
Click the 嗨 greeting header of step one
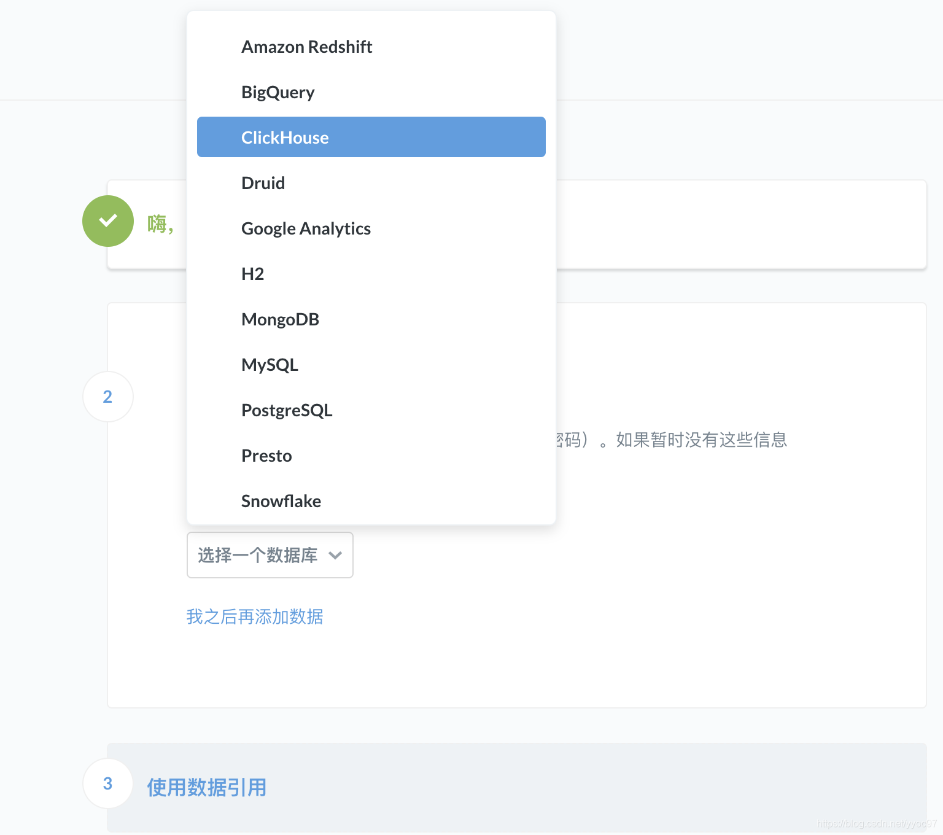(161, 224)
